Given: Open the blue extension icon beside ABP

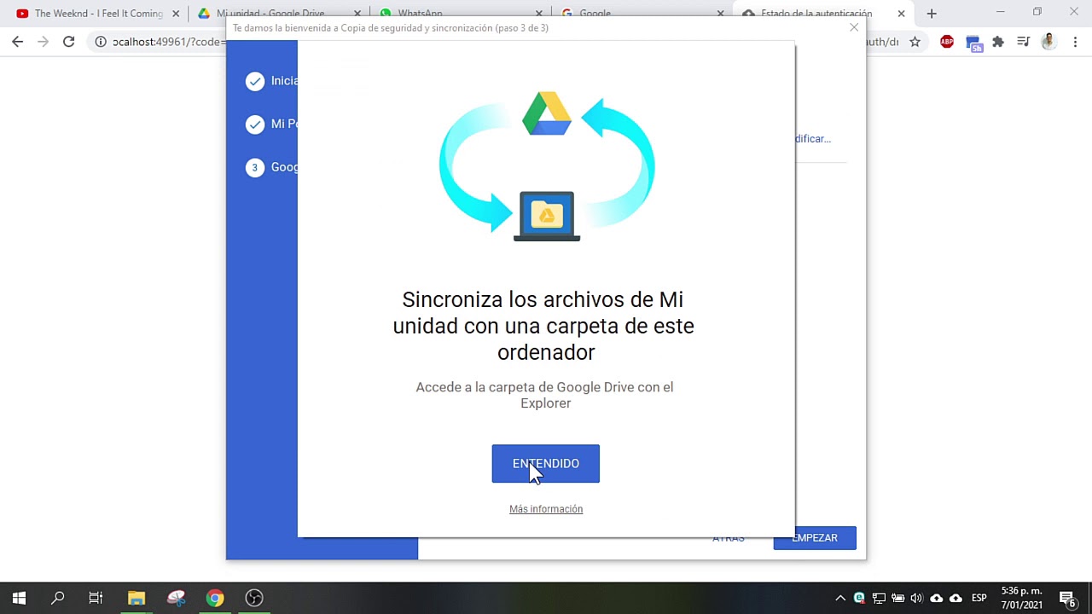Looking at the screenshot, I should click(x=973, y=43).
